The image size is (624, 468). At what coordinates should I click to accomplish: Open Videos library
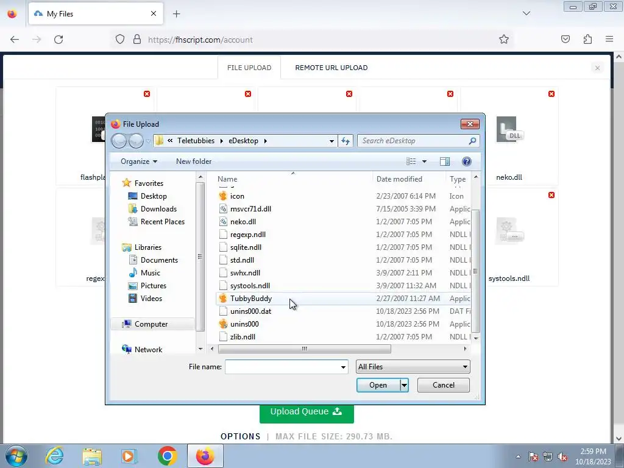coord(151,298)
